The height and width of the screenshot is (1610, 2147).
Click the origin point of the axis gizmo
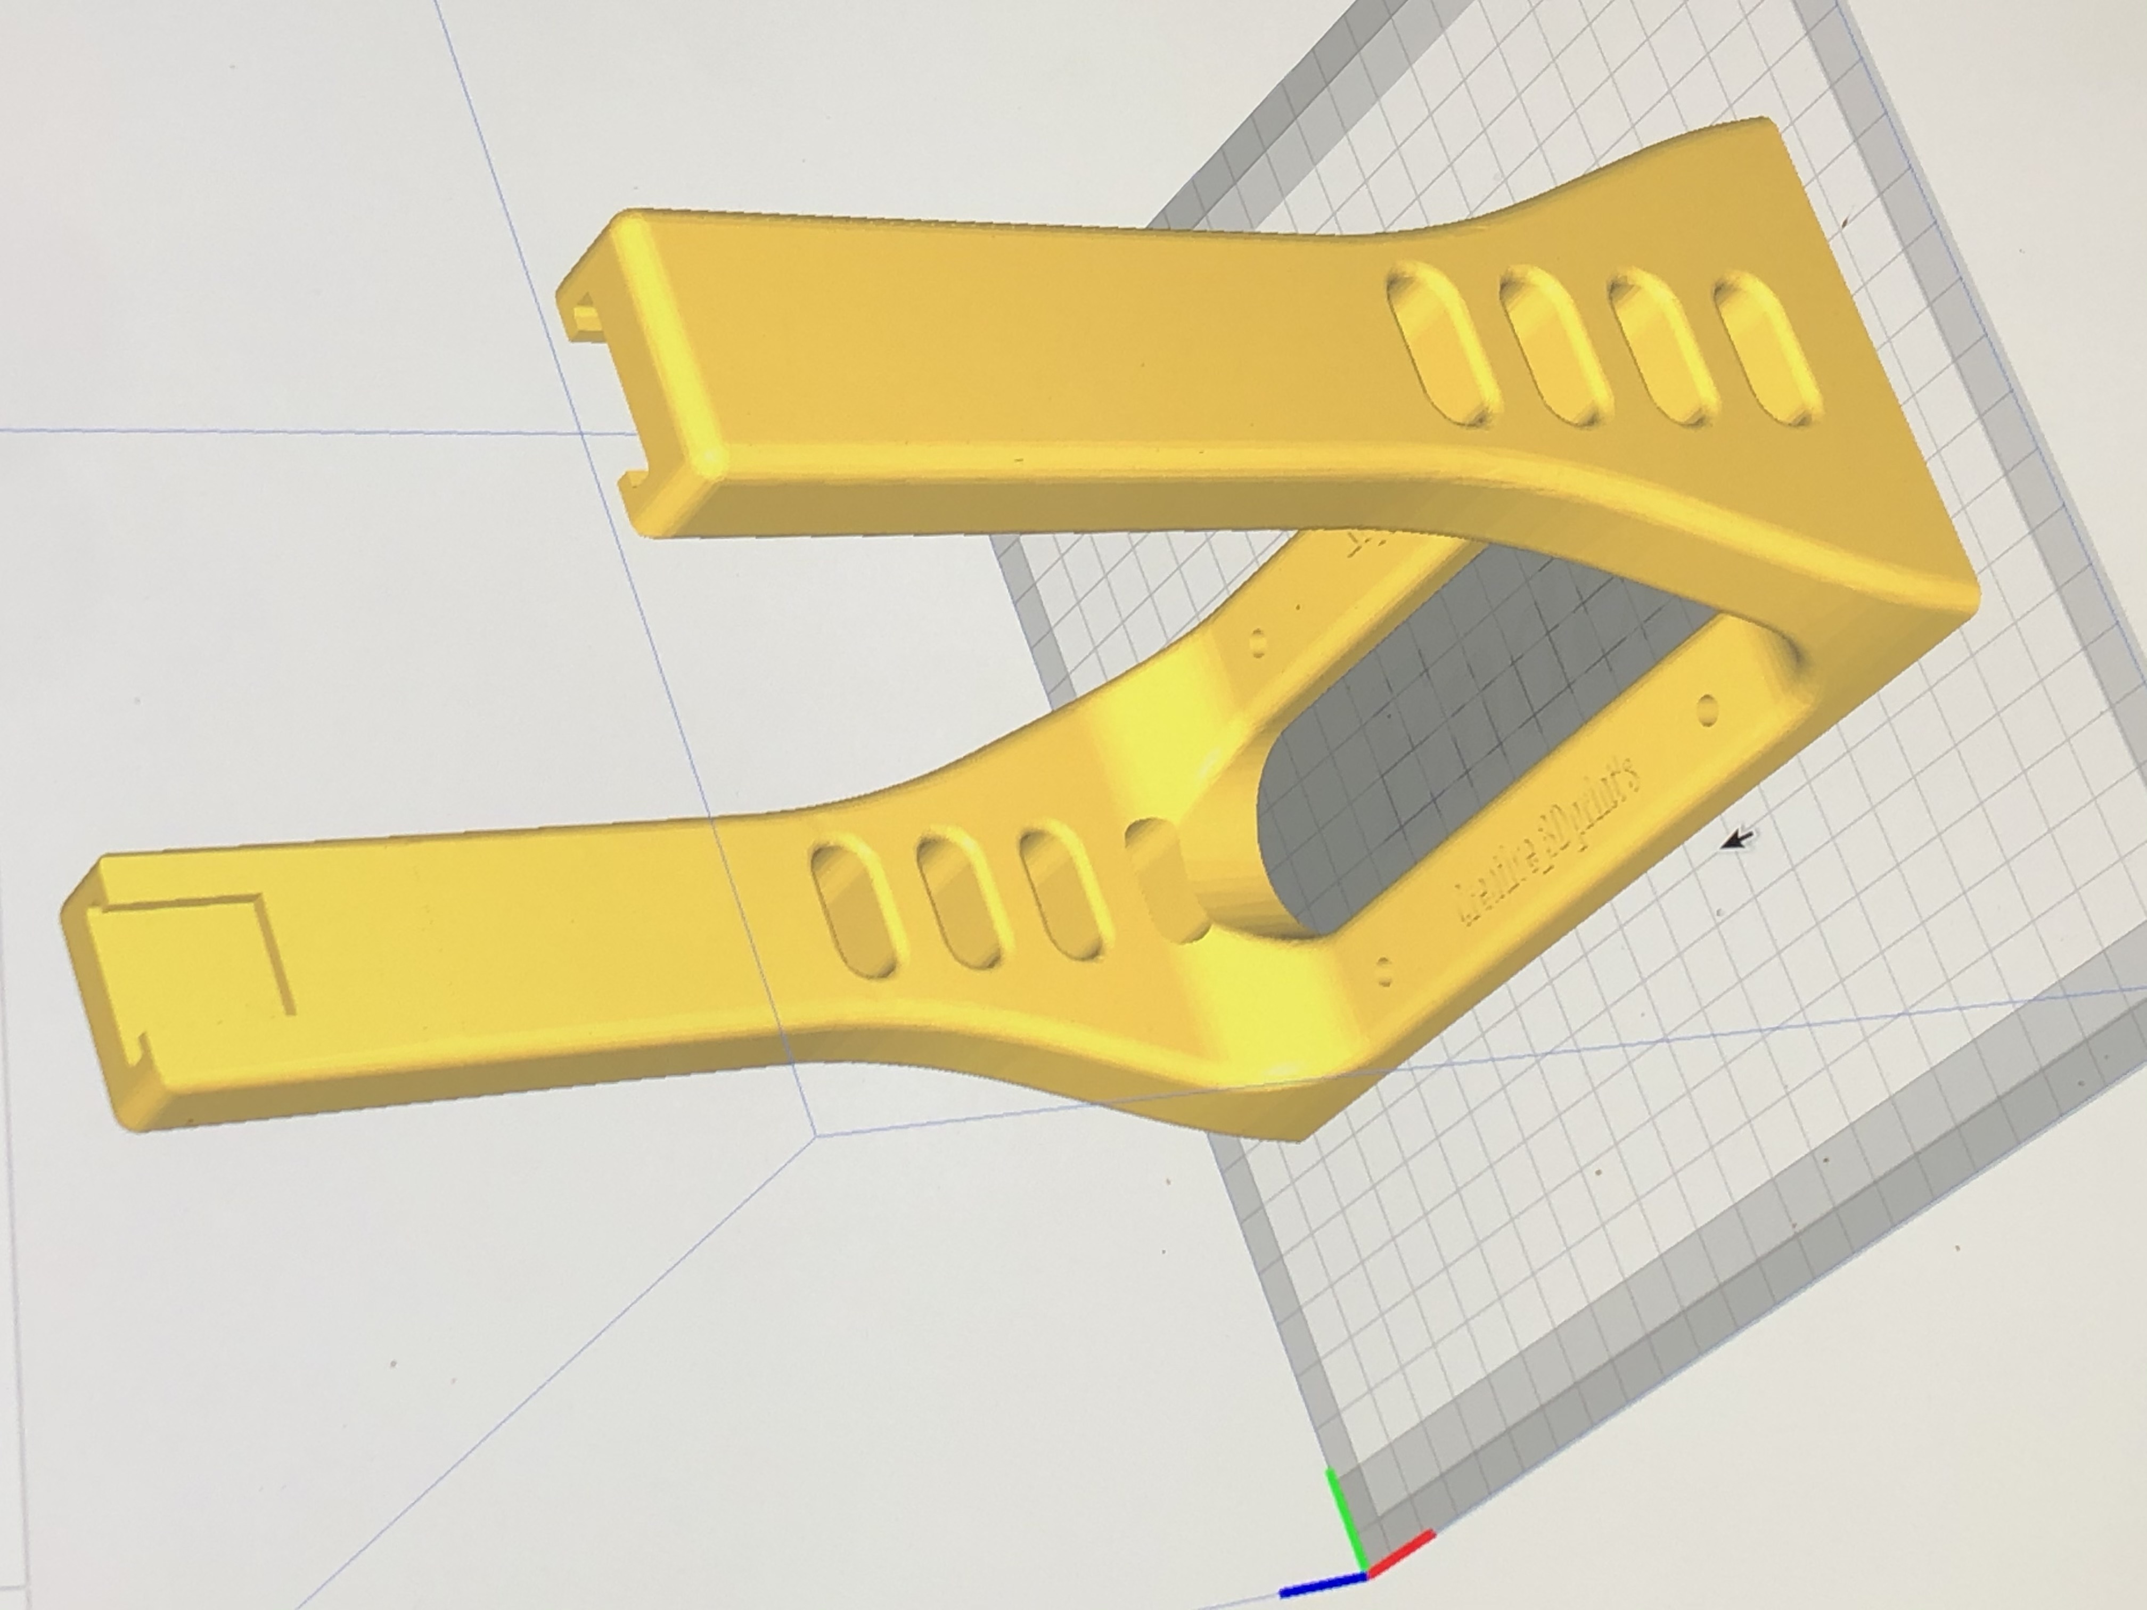pyautogui.click(x=1366, y=1573)
